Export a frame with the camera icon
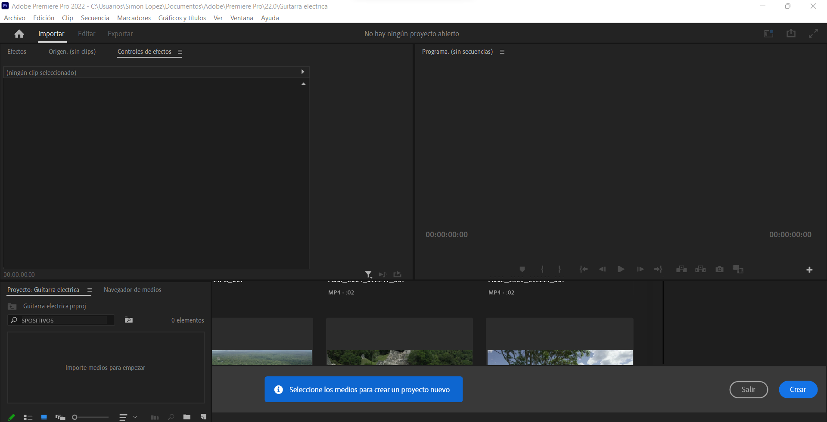Viewport: 827px width, 422px height. click(719, 269)
